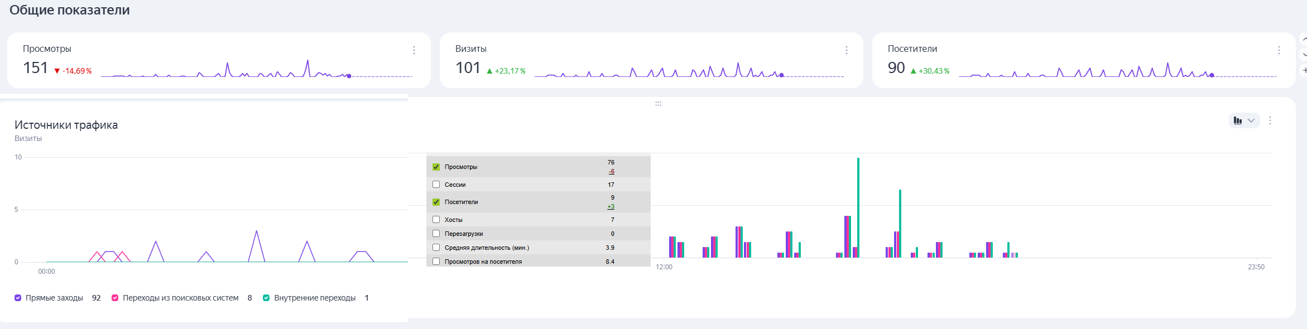Open the bar chart widget's three-dot menu

tap(1270, 120)
